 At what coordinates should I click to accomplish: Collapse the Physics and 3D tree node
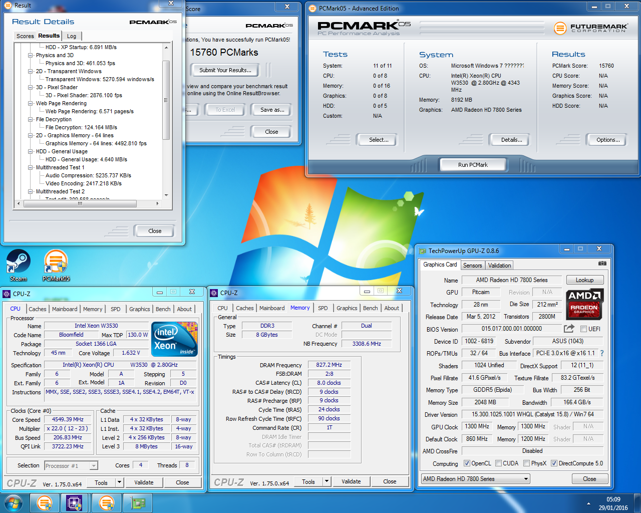(31, 55)
